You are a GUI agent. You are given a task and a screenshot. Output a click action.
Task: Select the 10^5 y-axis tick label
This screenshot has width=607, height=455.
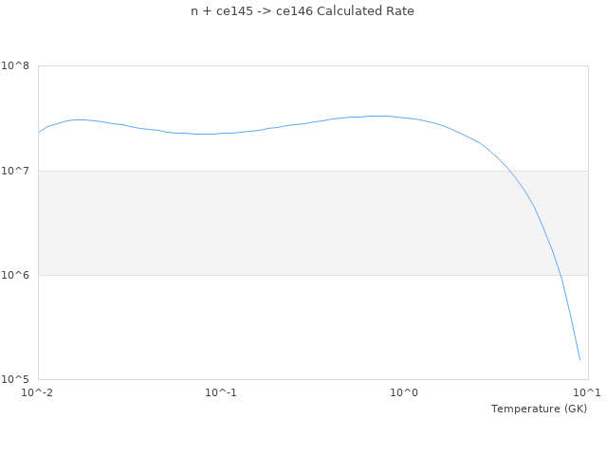click(16, 379)
